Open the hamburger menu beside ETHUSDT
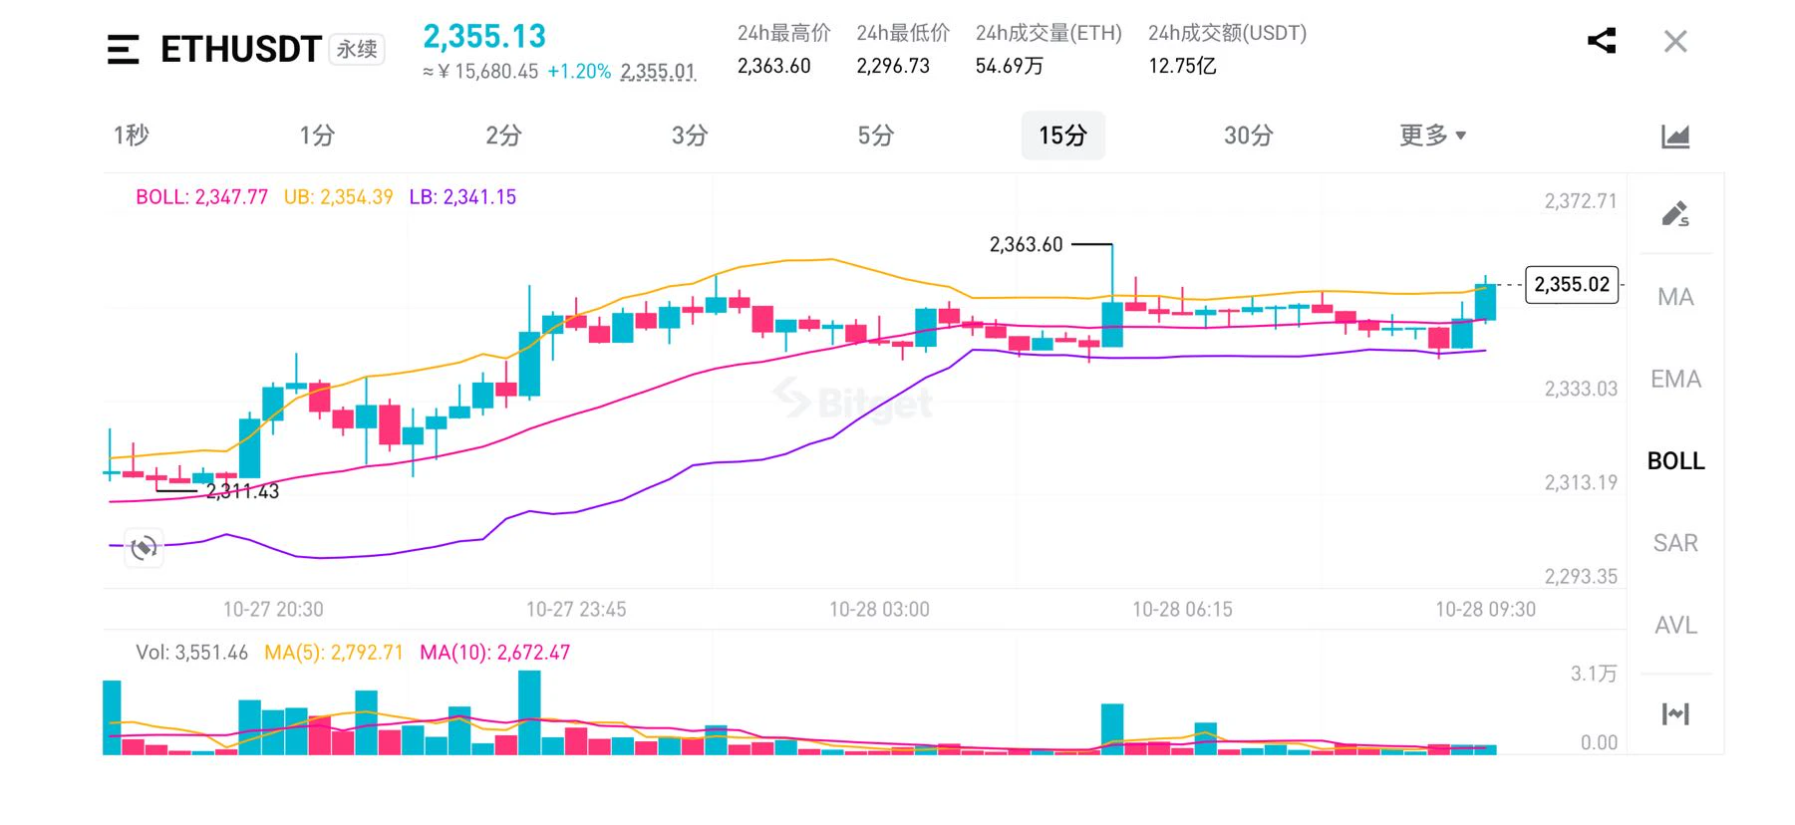The image size is (1795, 825). coord(123,49)
